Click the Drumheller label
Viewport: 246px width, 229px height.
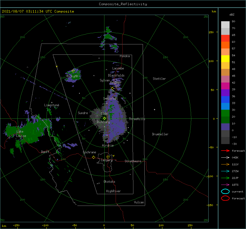(160, 134)
